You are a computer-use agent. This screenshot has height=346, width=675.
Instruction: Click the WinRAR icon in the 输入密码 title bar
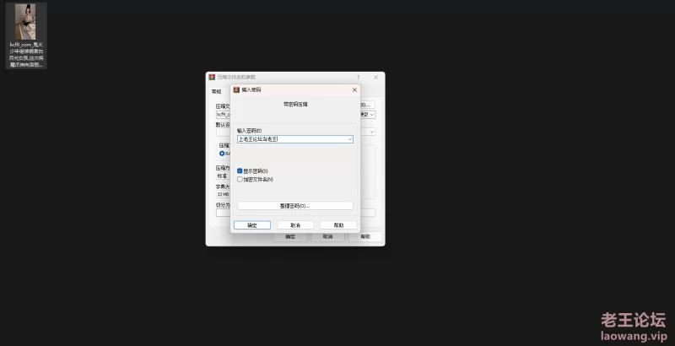tap(236, 90)
